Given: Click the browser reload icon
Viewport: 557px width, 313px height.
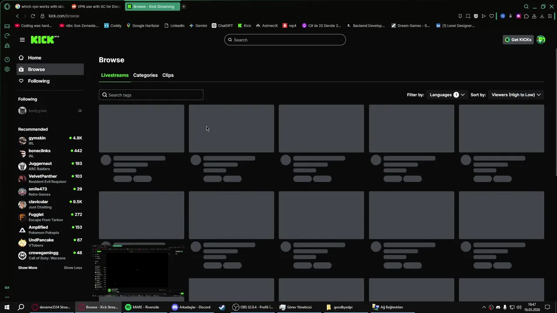Looking at the screenshot, I should pos(33,16).
